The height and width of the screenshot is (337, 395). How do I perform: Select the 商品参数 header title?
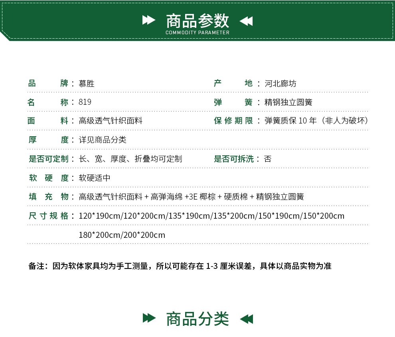pyautogui.click(x=197, y=20)
